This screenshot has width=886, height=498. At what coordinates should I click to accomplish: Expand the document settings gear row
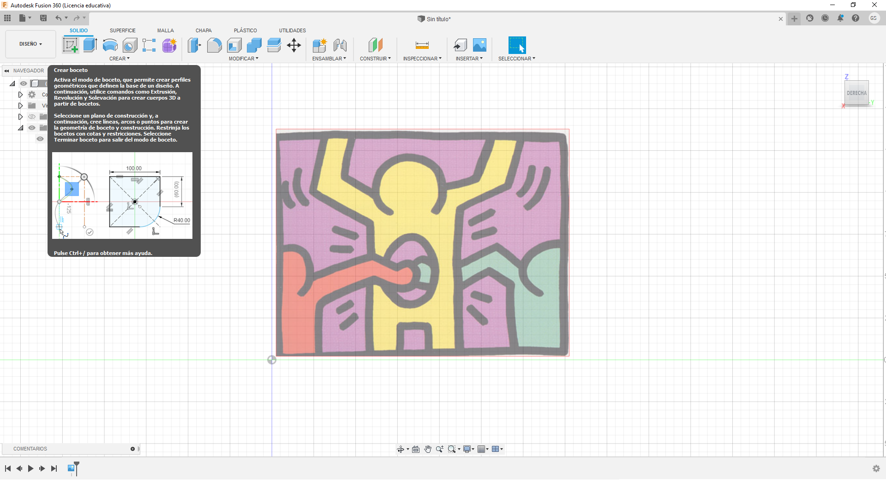pyautogui.click(x=20, y=95)
